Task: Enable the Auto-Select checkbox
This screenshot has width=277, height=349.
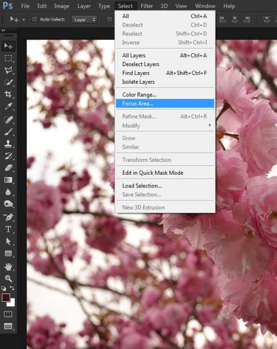Action: tap(34, 19)
